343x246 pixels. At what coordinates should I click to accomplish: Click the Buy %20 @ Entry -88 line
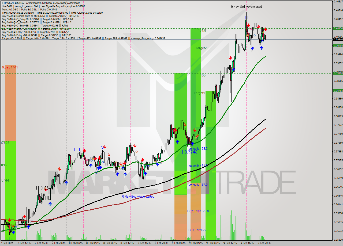pos(36,35)
